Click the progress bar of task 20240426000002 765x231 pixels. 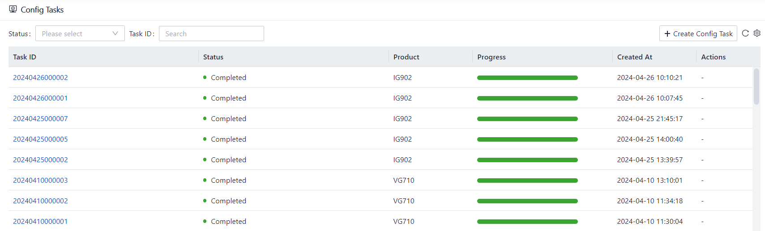coord(527,78)
